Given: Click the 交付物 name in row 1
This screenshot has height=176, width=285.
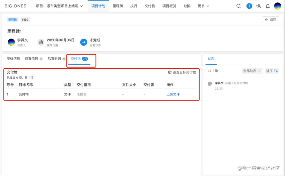Looking at the screenshot, I should pos(24,94).
